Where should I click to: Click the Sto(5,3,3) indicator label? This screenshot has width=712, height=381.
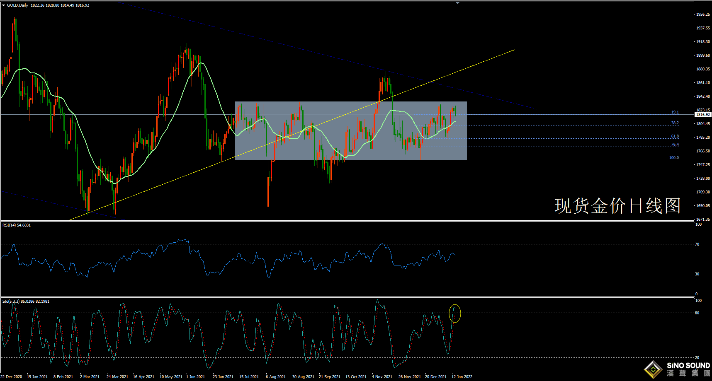(x=26, y=301)
